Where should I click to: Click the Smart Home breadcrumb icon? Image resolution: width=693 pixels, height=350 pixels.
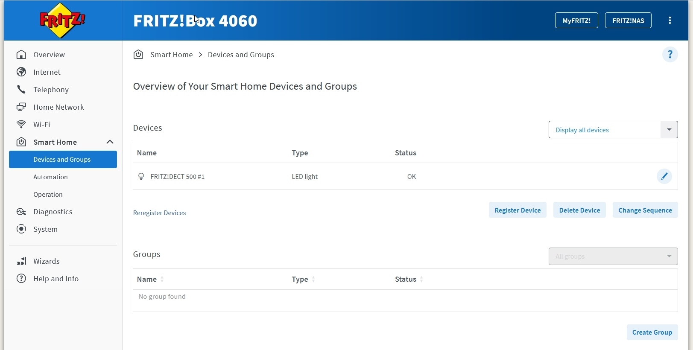pyautogui.click(x=138, y=55)
